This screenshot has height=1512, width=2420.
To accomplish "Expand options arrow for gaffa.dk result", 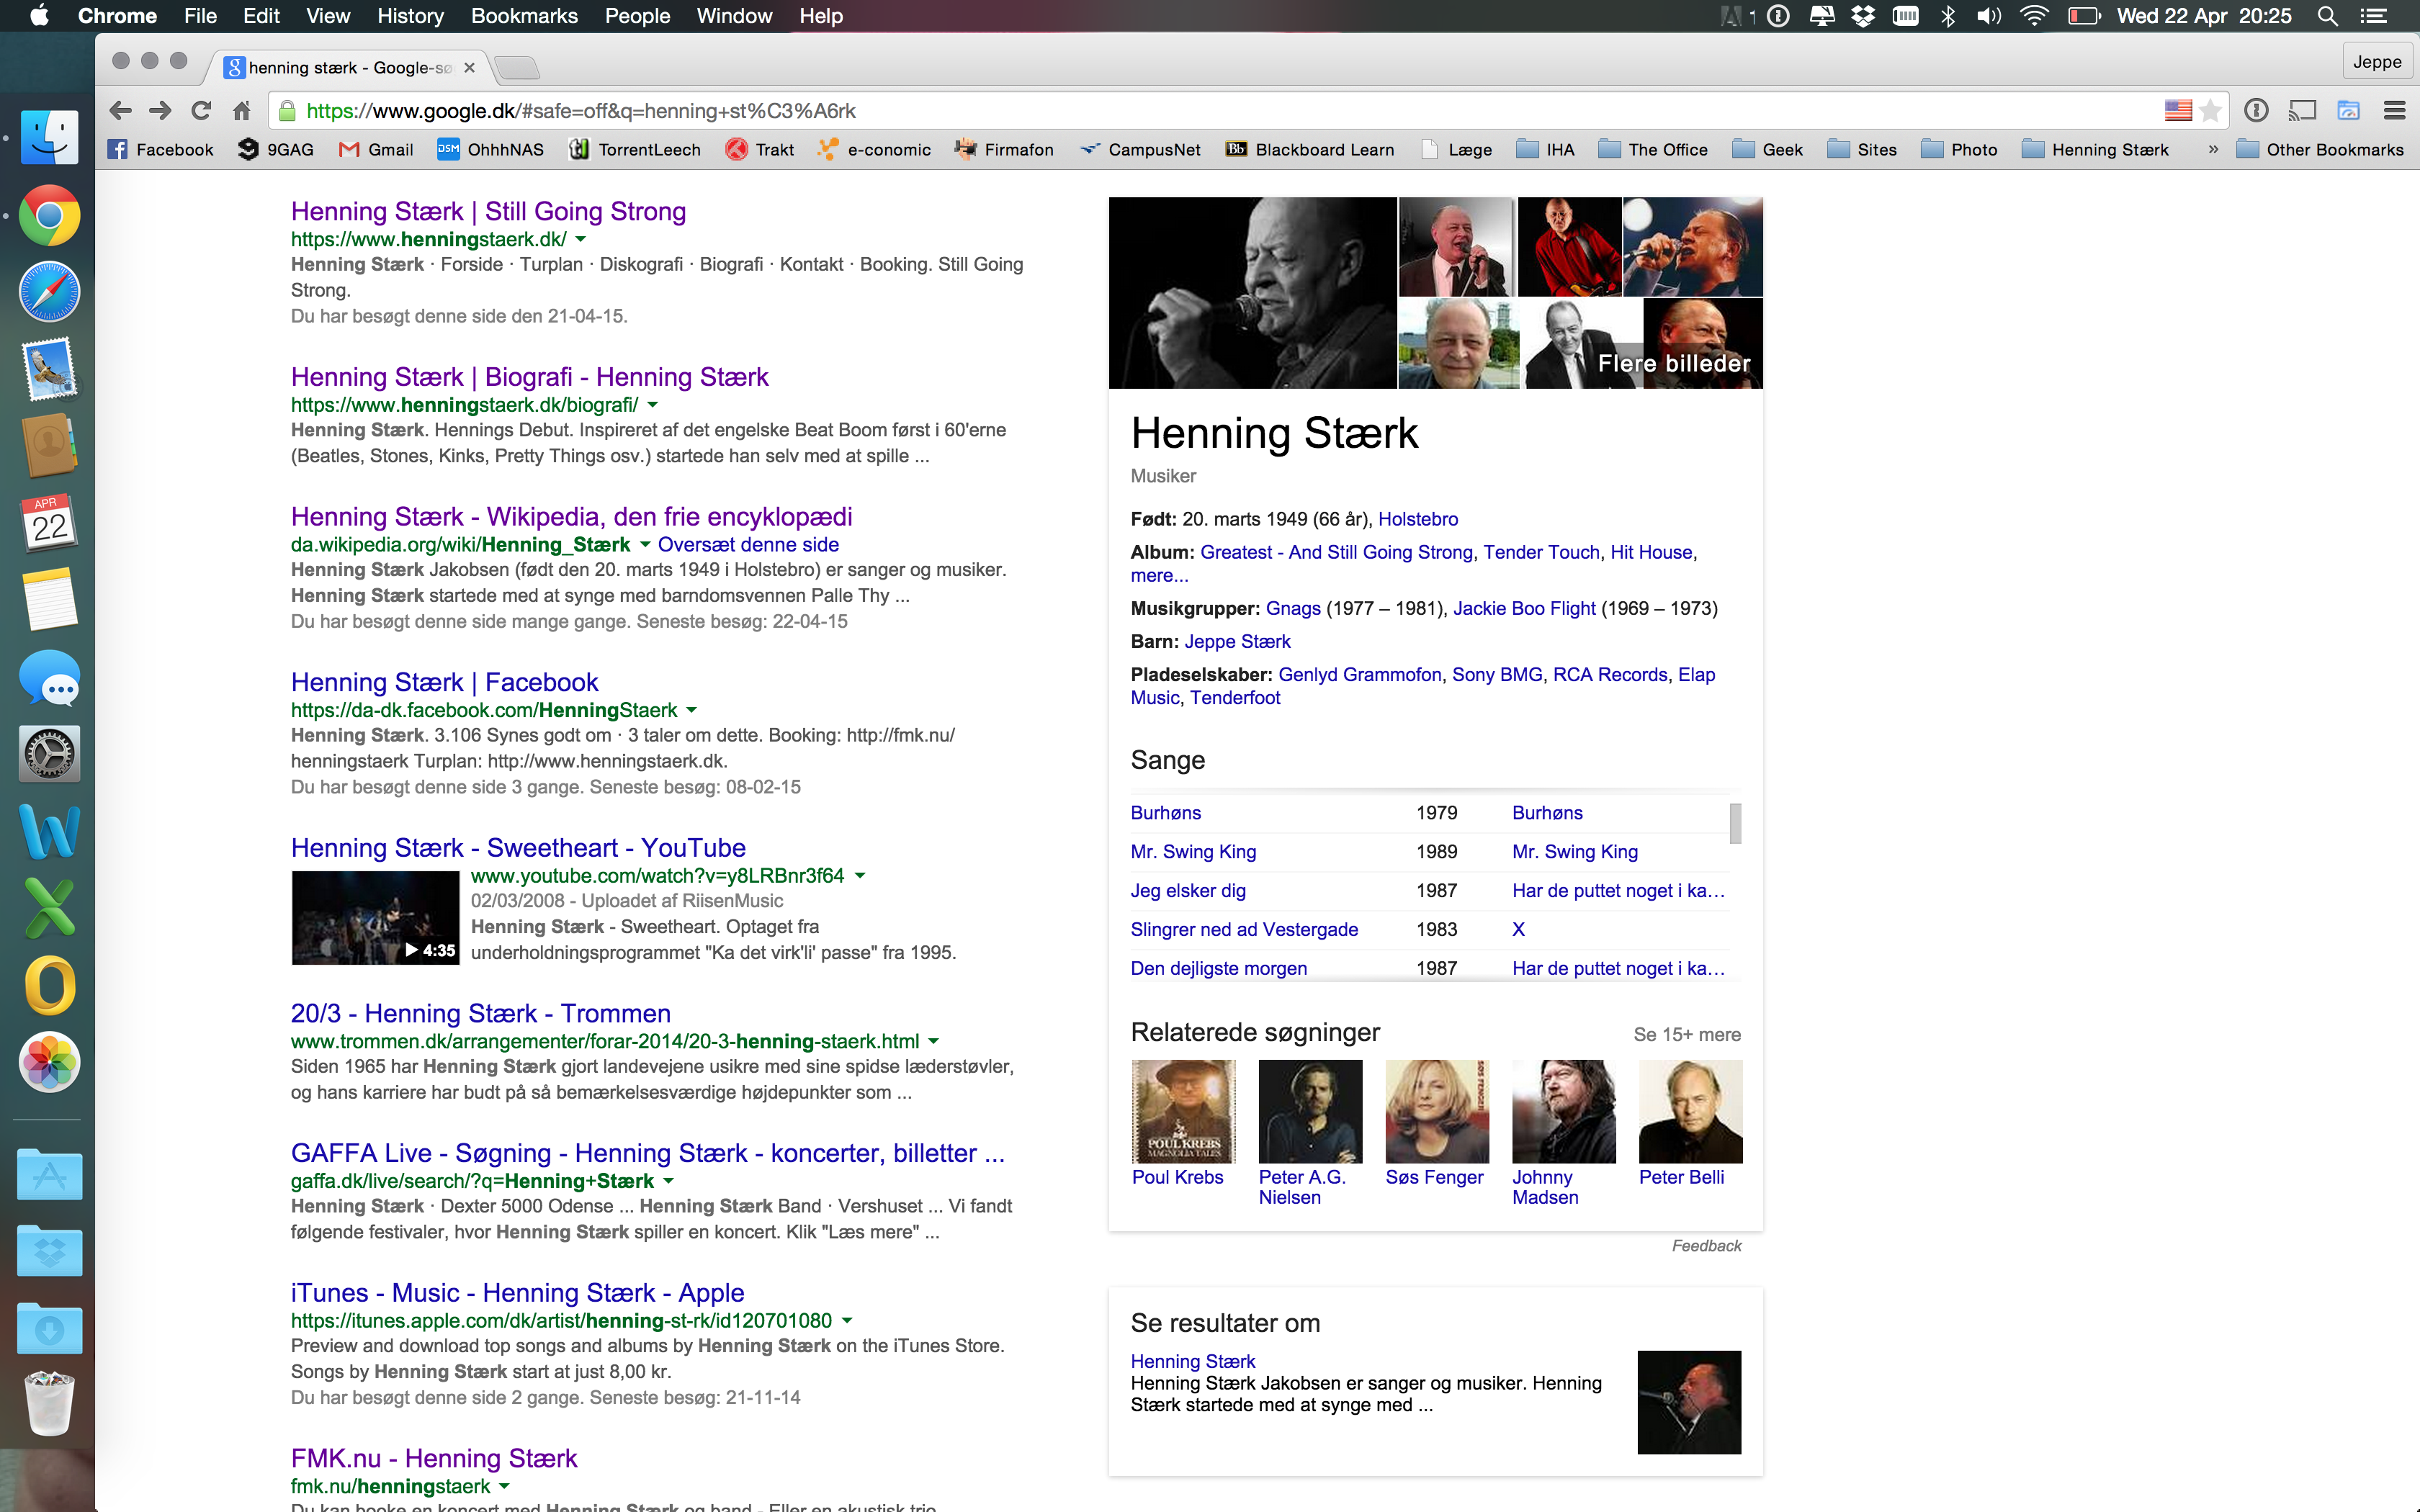I will coord(669,1182).
